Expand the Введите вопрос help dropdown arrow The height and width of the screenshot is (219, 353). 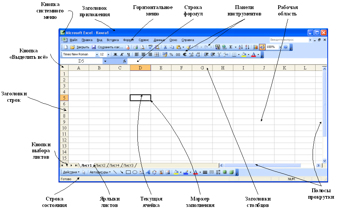310,40
